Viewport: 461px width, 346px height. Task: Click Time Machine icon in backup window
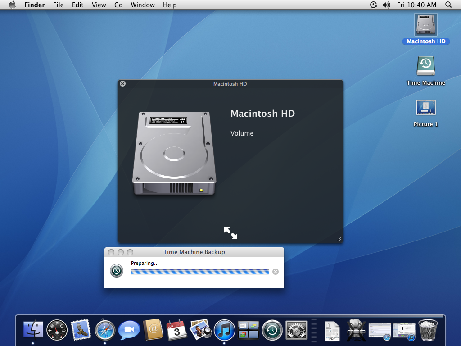117,271
